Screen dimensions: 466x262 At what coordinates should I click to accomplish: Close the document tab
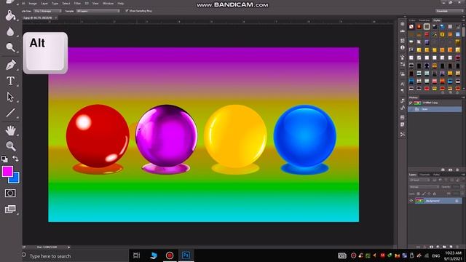[x=55, y=17]
